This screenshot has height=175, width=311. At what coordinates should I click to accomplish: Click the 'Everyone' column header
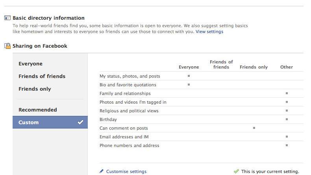[x=189, y=67]
